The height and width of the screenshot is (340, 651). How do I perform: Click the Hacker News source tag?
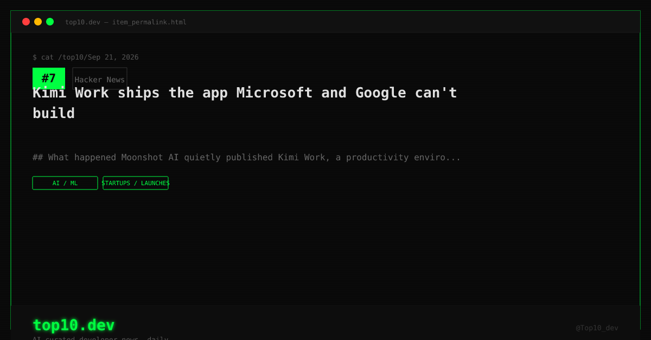point(100,79)
